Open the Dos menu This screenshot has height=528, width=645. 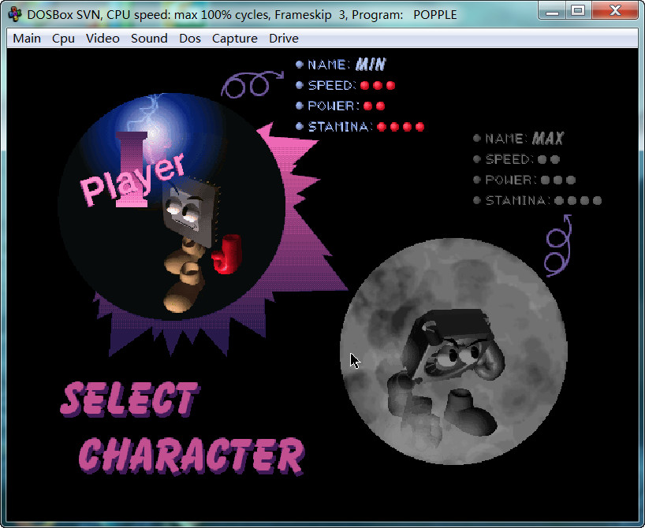(x=189, y=39)
